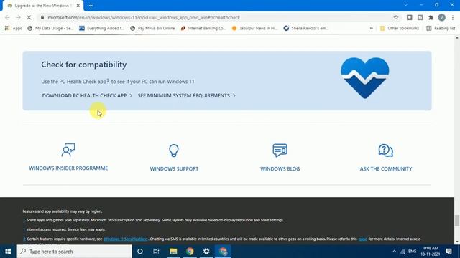Close the Upgrade to the New Windows tab
The height and width of the screenshot is (258, 460).
pyautogui.click(x=78, y=6)
